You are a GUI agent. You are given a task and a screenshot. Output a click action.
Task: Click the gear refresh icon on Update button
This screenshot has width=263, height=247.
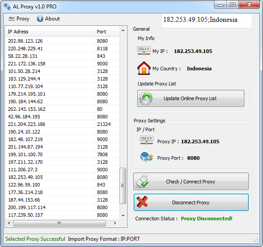click(x=146, y=98)
